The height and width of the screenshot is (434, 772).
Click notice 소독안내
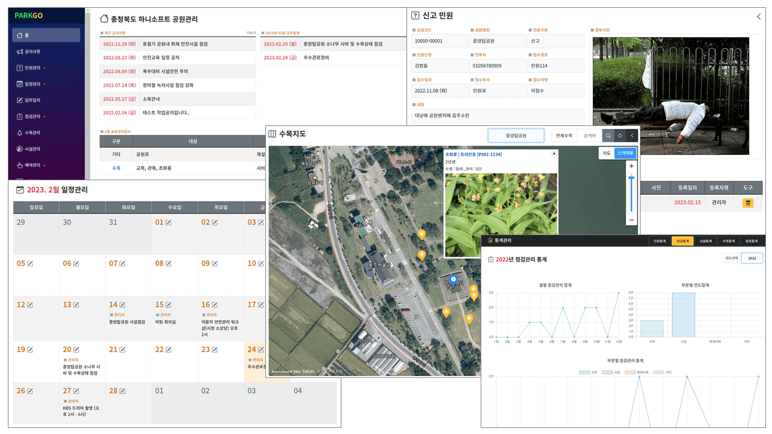pyautogui.click(x=151, y=99)
